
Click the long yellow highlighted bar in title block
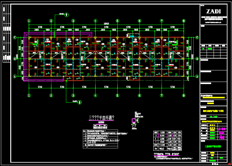pyautogui.click(x=213, y=98)
